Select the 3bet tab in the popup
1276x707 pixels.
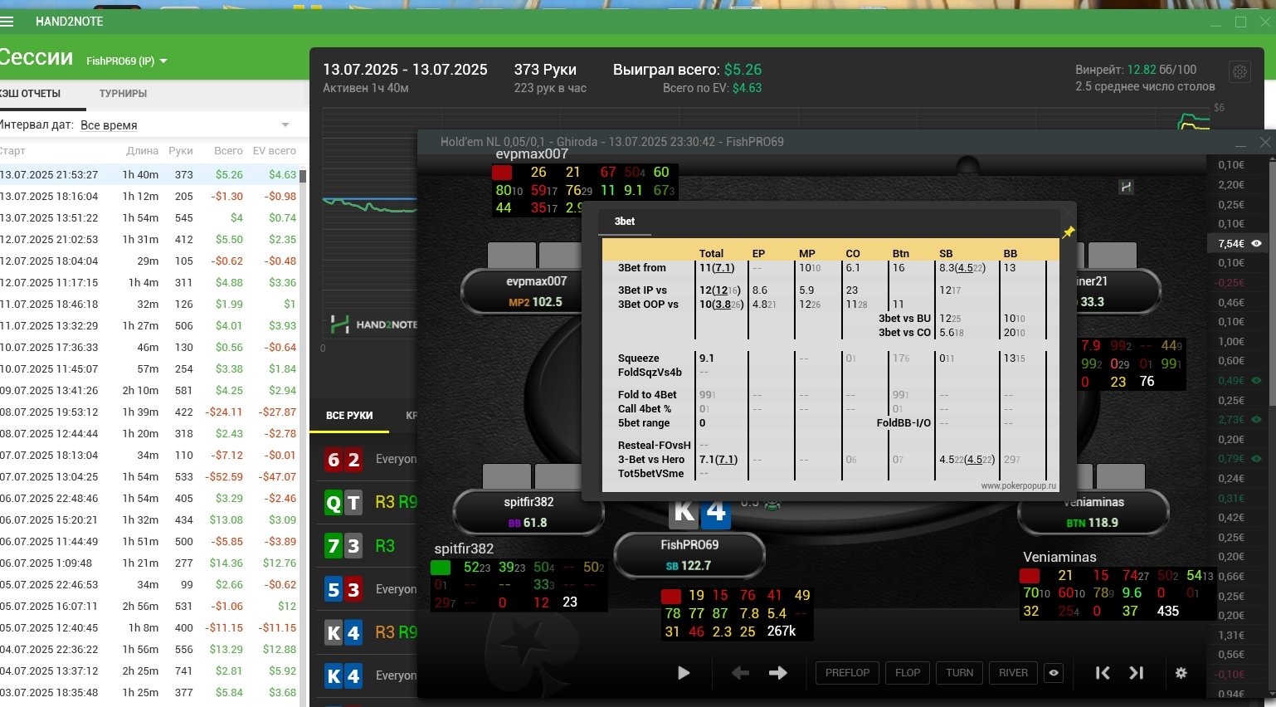pyautogui.click(x=625, y=222)
